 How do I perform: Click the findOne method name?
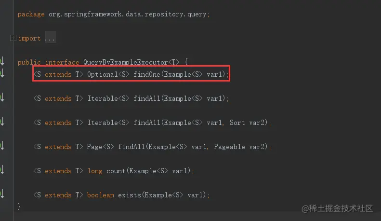(147, 74)
